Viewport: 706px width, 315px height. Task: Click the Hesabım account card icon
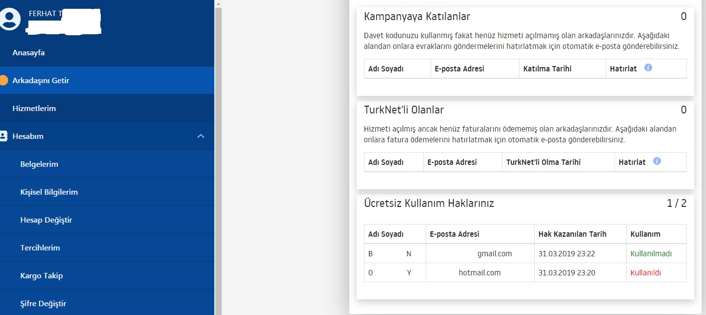point(3,136)
